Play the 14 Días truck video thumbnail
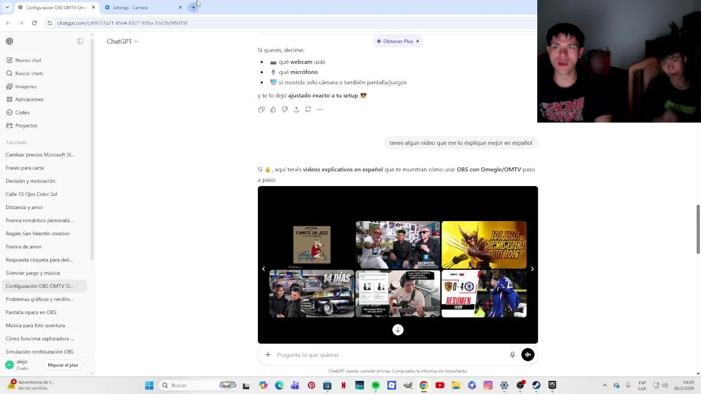Screen dimensions: 701x394 (312, 294)
